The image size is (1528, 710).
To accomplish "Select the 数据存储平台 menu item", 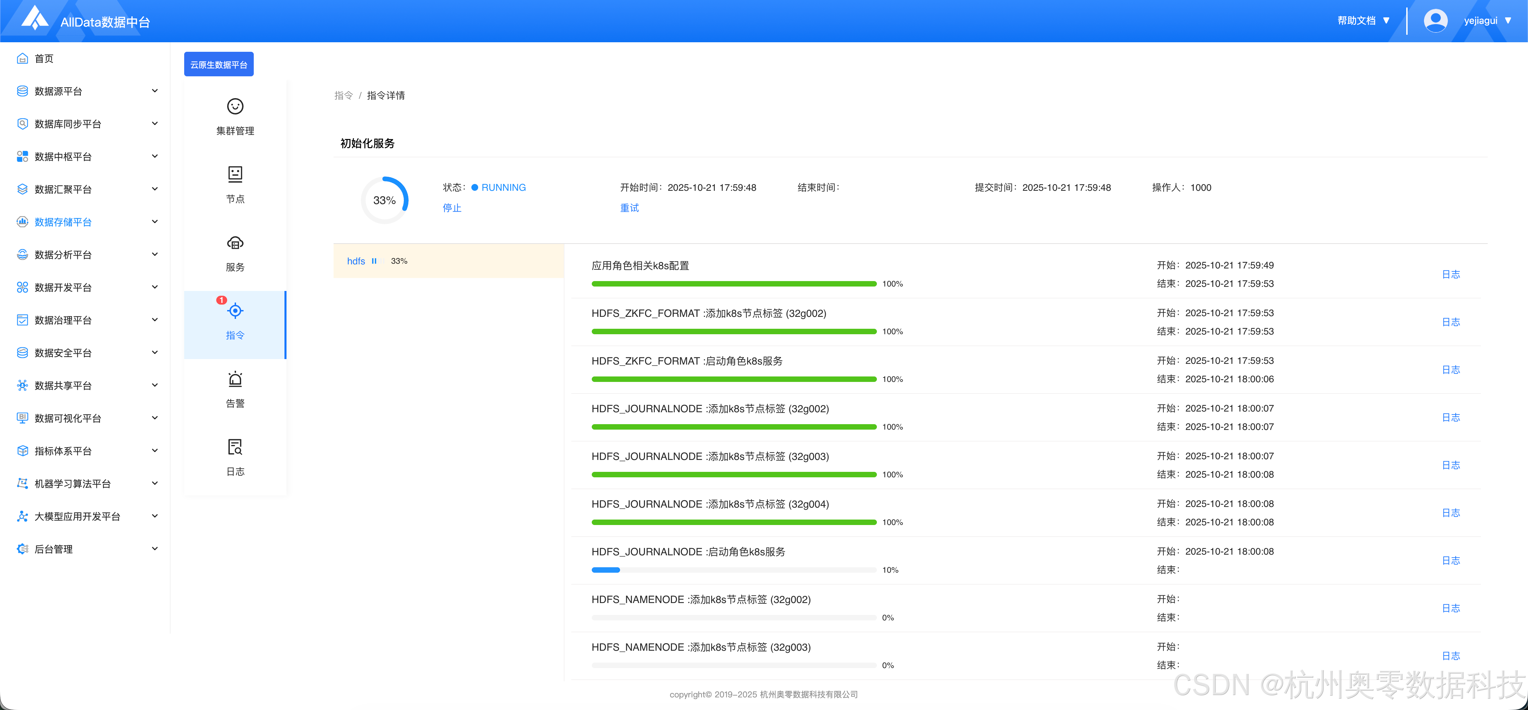I will click(x=63, y=222).
